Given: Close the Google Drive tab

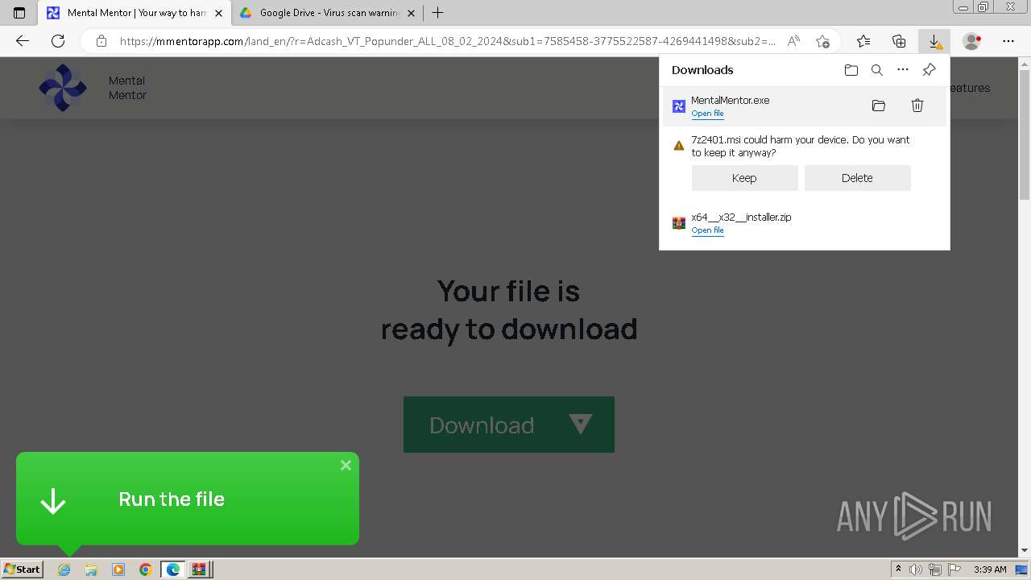Looking at the screenshot, I should tap(411, 13).
